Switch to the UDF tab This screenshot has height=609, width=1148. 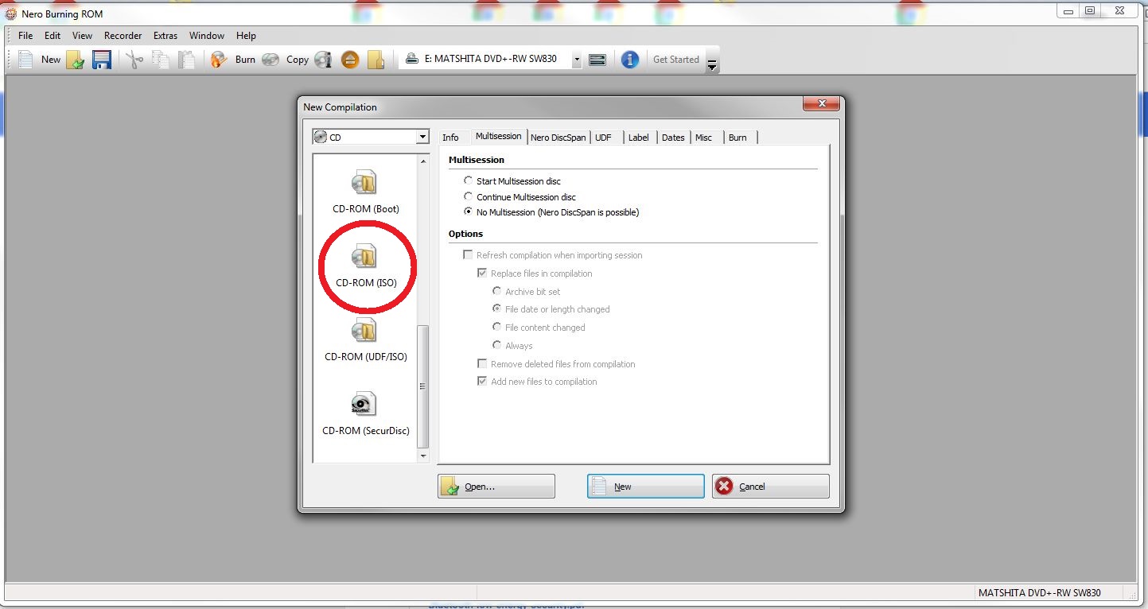pos(604,138)
